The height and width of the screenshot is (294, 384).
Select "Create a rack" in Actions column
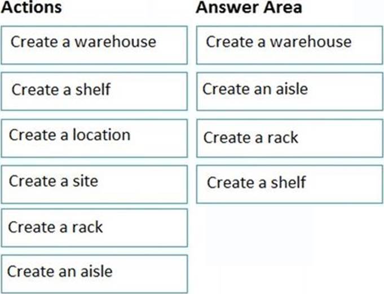(94, 228)
